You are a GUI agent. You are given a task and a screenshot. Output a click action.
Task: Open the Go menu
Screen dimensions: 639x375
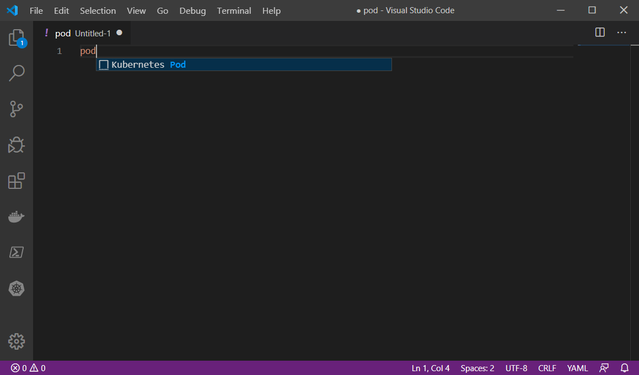click(163, 10)
